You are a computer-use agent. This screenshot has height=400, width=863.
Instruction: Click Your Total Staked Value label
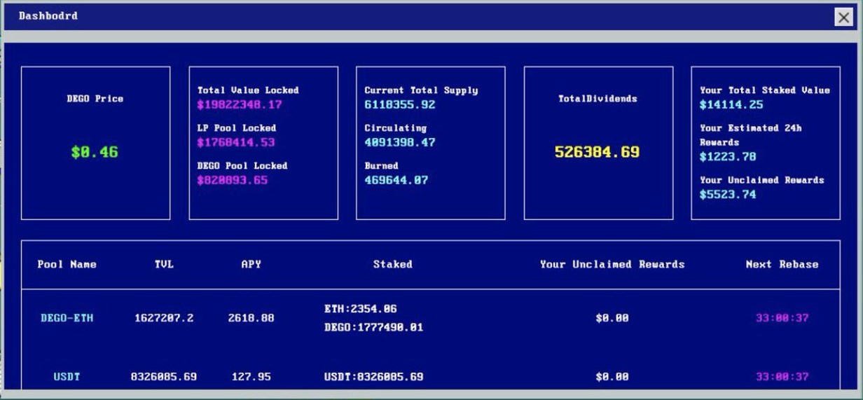pos(765,90)
